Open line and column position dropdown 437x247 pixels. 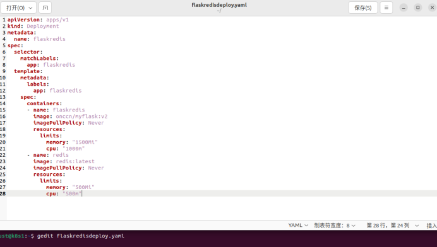pyautogui.click(x=392, y=226)
